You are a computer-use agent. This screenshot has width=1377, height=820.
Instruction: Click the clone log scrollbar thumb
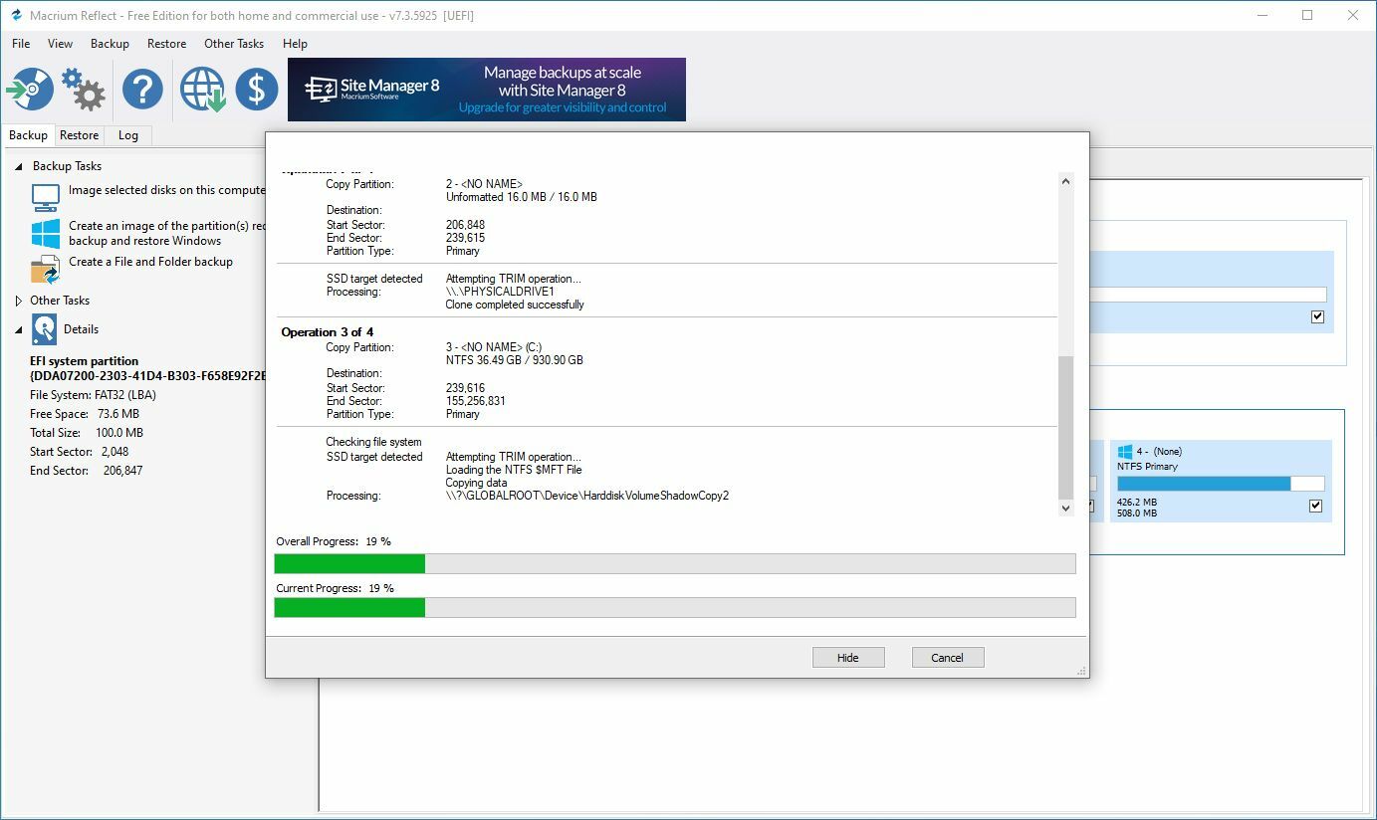(x=1065, y=426)
